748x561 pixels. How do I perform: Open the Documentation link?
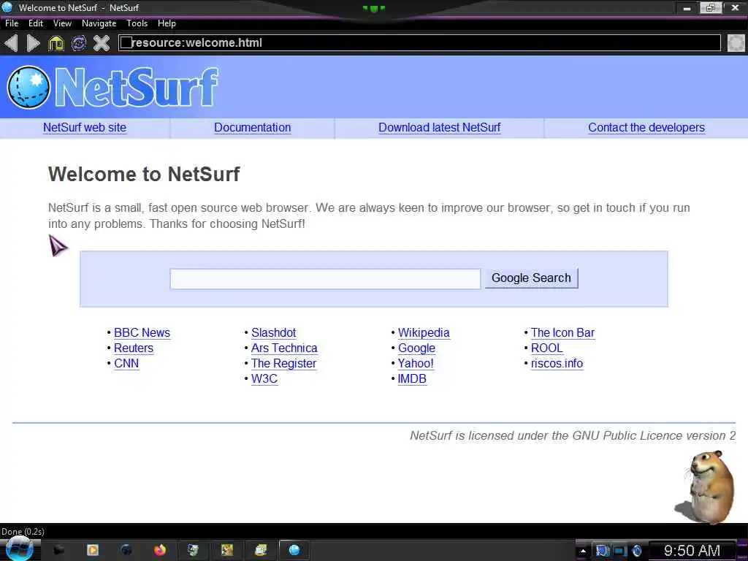coord(252,128)
